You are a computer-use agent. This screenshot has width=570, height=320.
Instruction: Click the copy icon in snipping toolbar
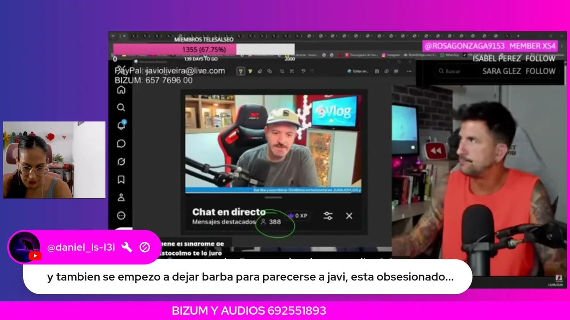(x=387, y=71)
